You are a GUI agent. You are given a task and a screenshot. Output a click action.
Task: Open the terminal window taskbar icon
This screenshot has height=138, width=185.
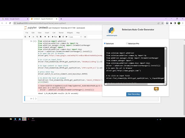(x=33, y=119)
